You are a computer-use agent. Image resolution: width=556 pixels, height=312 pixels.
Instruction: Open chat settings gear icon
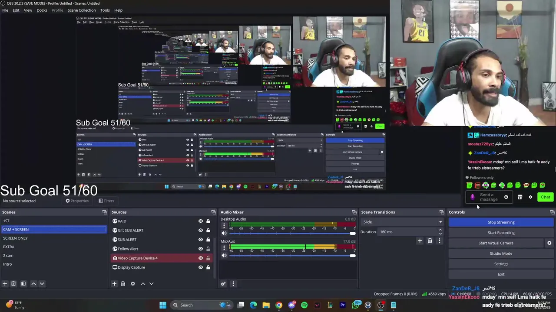point(530,197)
